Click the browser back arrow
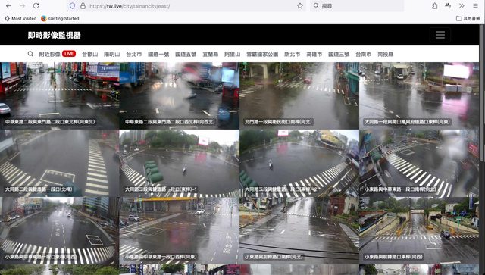Image resolution: width=485 pixels, height=275 pixels. (x=8, y=6)
